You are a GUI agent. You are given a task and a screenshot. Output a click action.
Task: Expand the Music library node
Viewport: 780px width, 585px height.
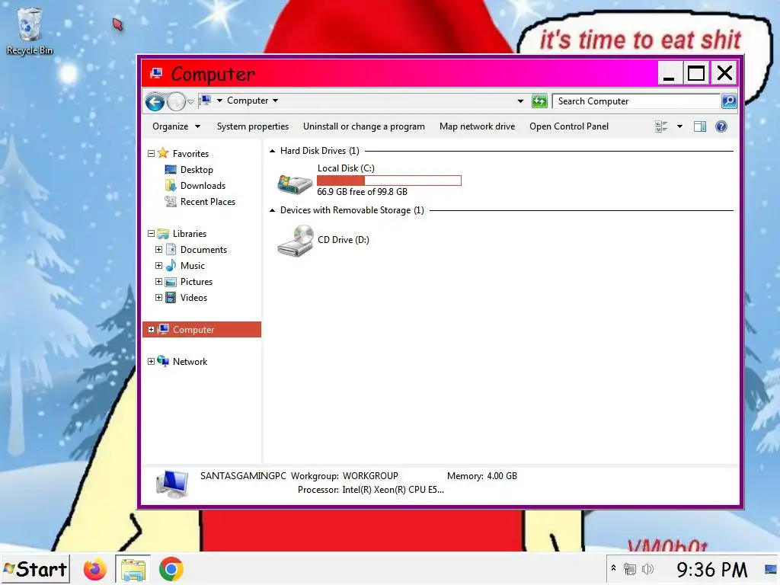158,265
